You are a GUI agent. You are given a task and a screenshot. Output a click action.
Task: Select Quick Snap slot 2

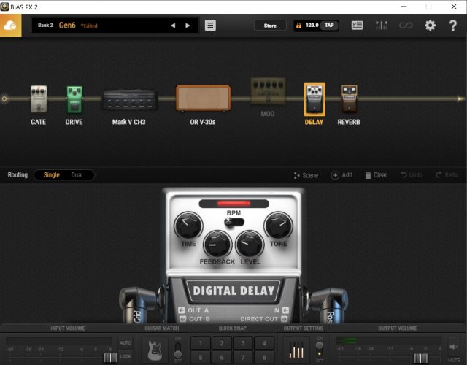[x=222, y=343]
